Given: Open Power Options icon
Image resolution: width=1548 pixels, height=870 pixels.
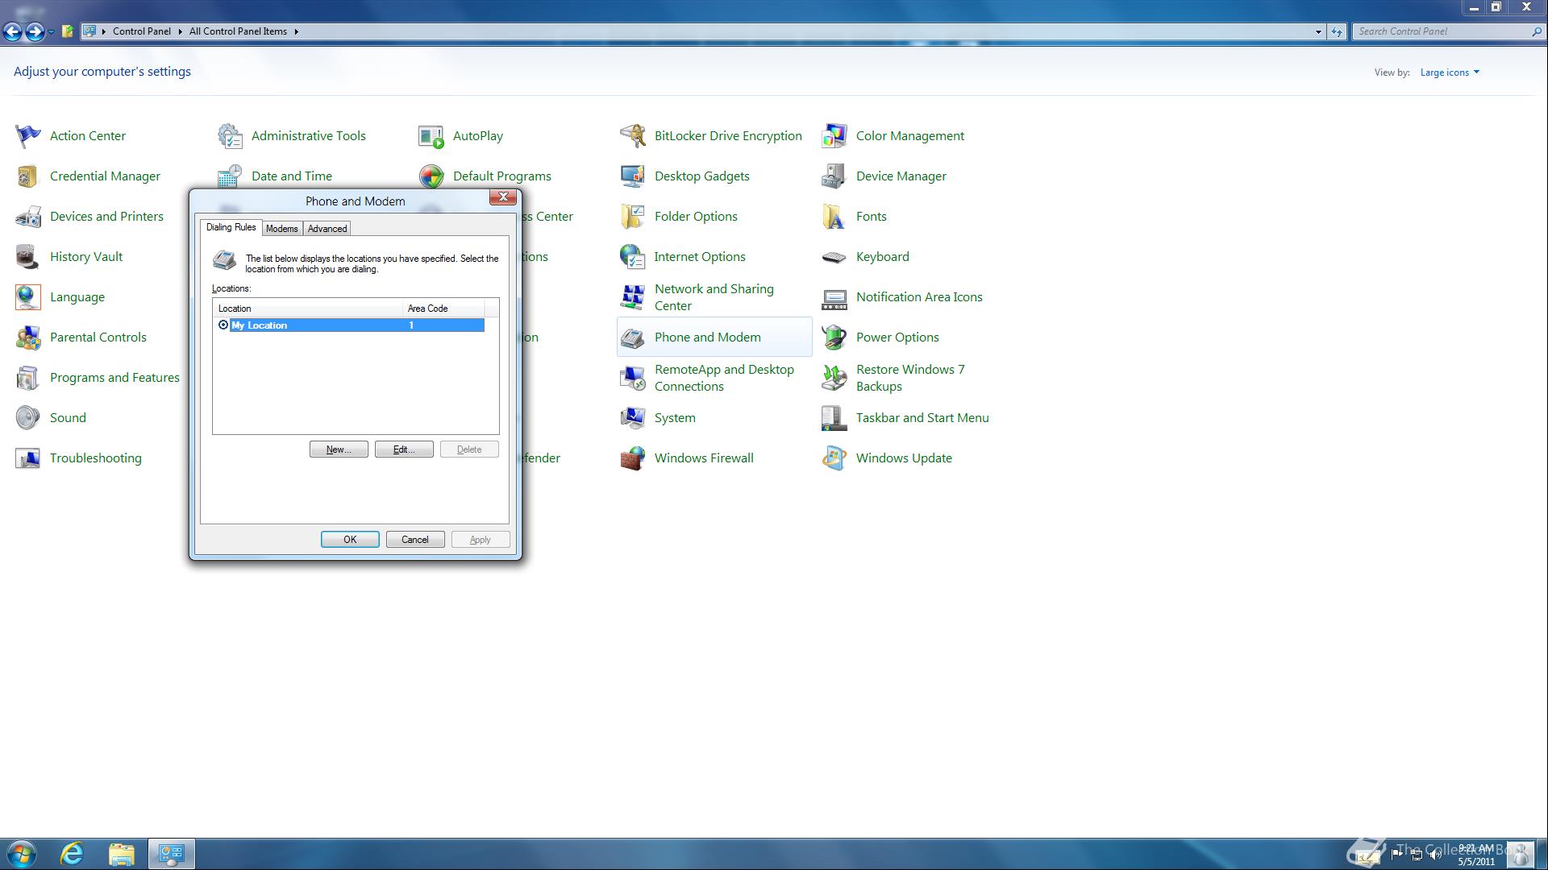Looking at the screenshot, I should [x=834, y=338].
